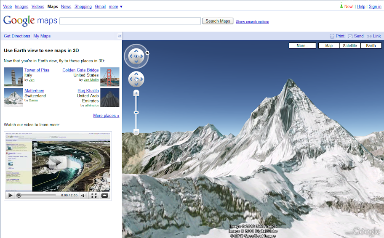Screen dimensions: 384x238
Task: Open Shopping in the top navigation
Action: (x=83, y=7)
